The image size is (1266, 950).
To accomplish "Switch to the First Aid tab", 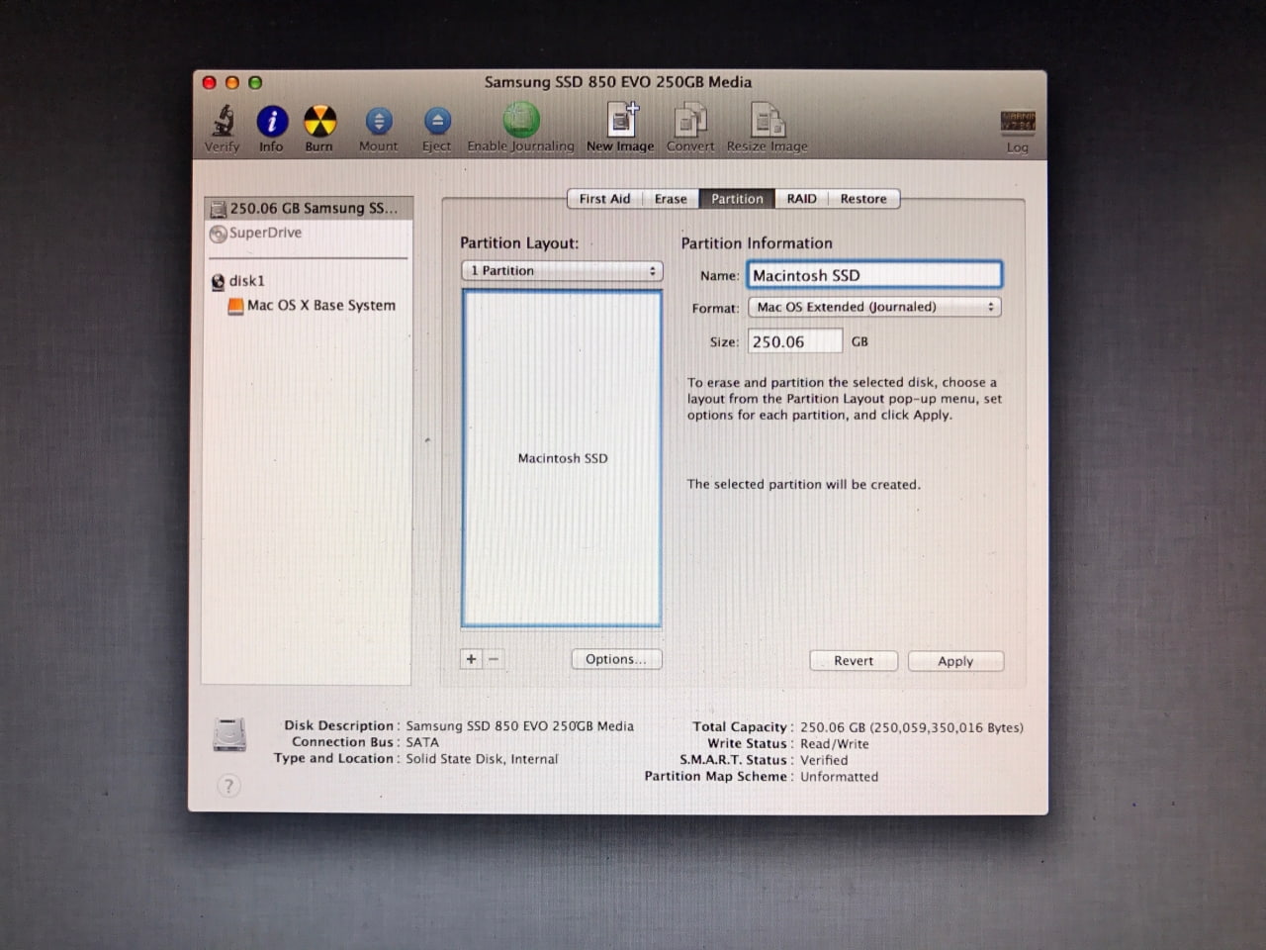I will click(604, 199).
